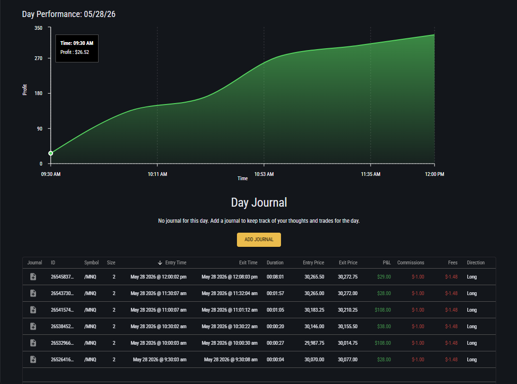This screenshot has width=517, height=384.
Task: Click the ADD JOURNAL button
Action: tap(259, 240)
